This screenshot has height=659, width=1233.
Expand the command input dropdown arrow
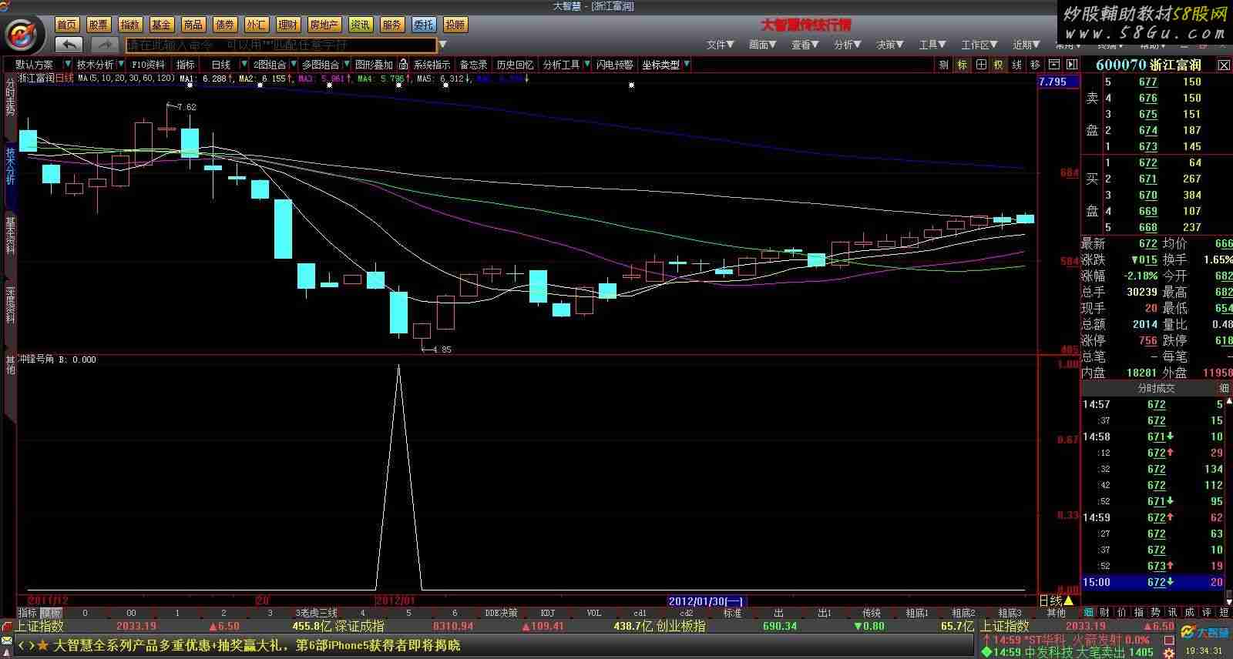tap(442, 45)
